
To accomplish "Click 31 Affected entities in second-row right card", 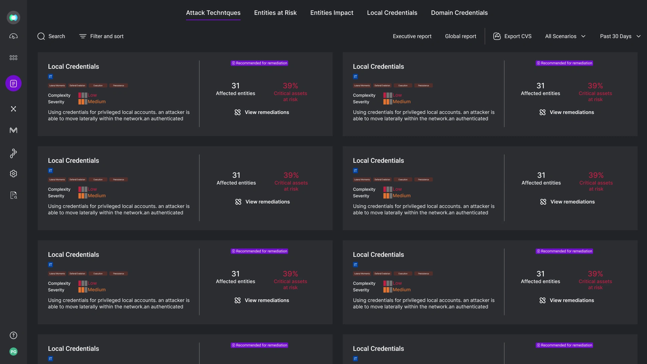I will (541, 179).
